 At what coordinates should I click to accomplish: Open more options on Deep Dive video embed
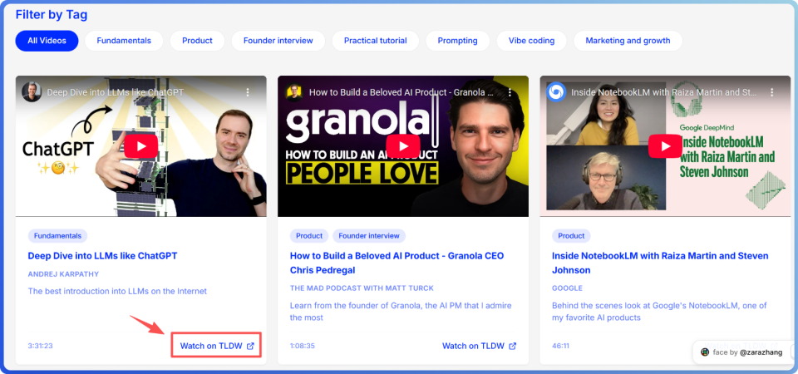[x=248, y=92]
